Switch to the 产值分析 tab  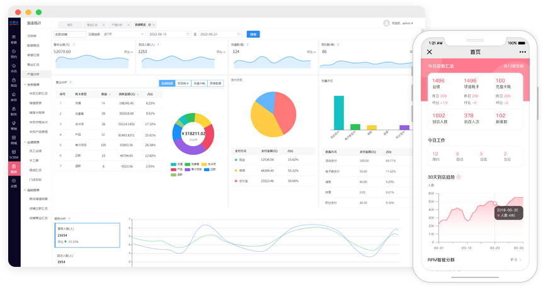118,24
